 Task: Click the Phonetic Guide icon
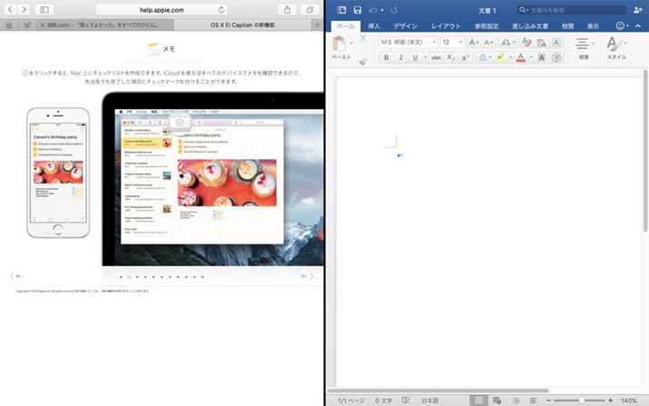[x=541, y=43]
